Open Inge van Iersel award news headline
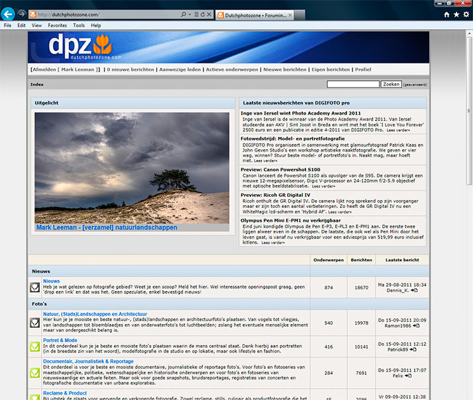473x400 pixels. (301, 113)
